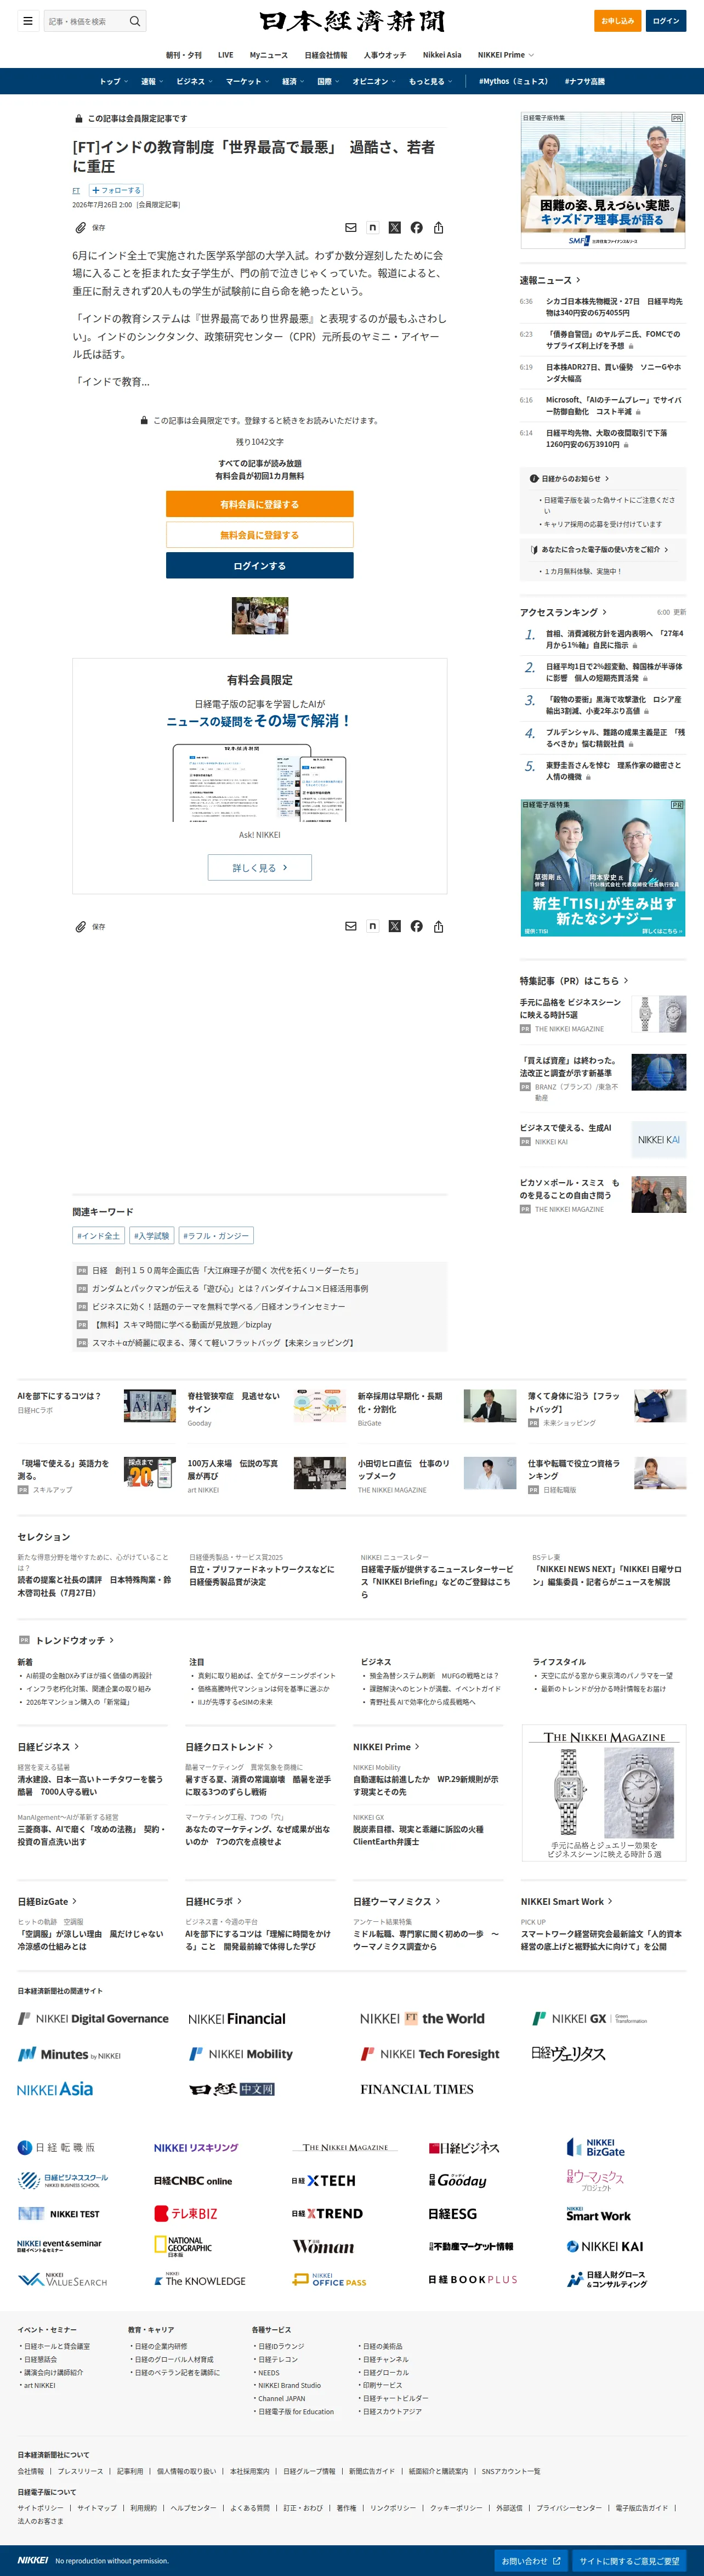This screenshot has height=2576, width=704.
Task: Open the THE NIKKEI MAGAZINE watch ad
Action: (x=604, y=1793)
